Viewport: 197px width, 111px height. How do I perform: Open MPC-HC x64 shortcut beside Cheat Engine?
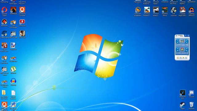click(13, 34)
